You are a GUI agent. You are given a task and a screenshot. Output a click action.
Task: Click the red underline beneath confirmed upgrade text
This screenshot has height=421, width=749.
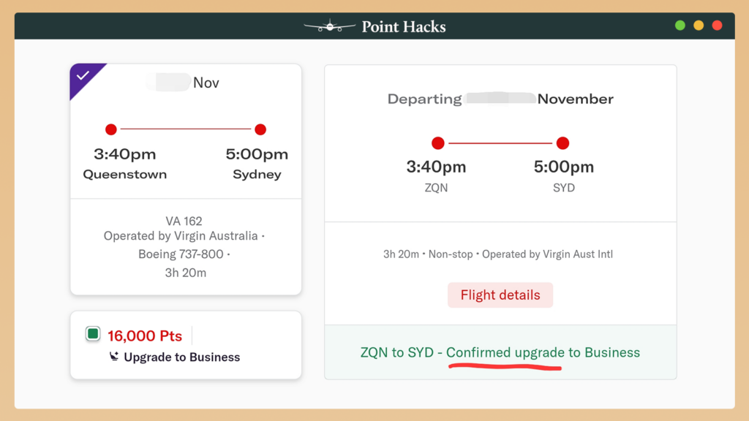pos(505,366)
